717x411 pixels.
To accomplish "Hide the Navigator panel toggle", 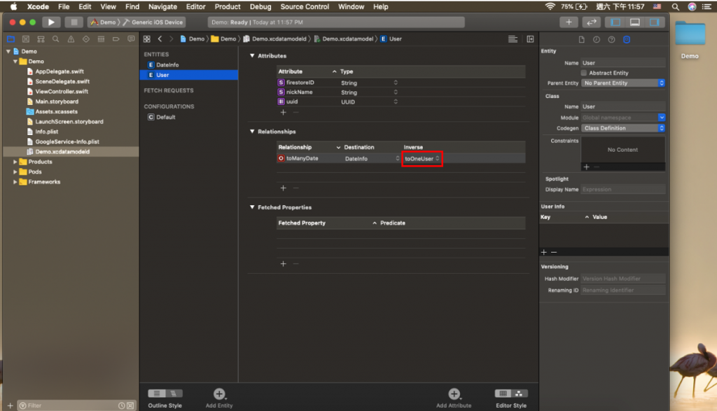I will [615, 22].
